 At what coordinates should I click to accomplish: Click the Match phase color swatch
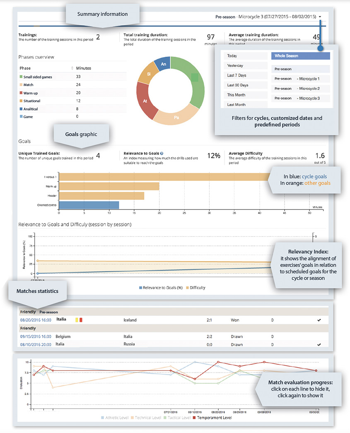pyautogui.click(x=21, y=85)
